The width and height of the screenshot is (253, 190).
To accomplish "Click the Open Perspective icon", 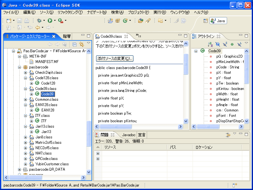I will (206, 21).
